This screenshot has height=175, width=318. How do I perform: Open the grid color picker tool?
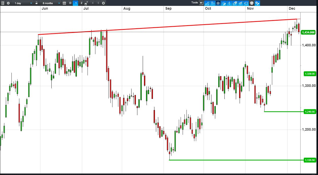pyautogui.click(x=224, y=3)
